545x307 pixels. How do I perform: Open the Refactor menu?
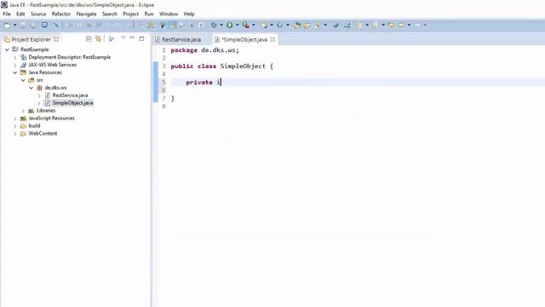(61, 14)
